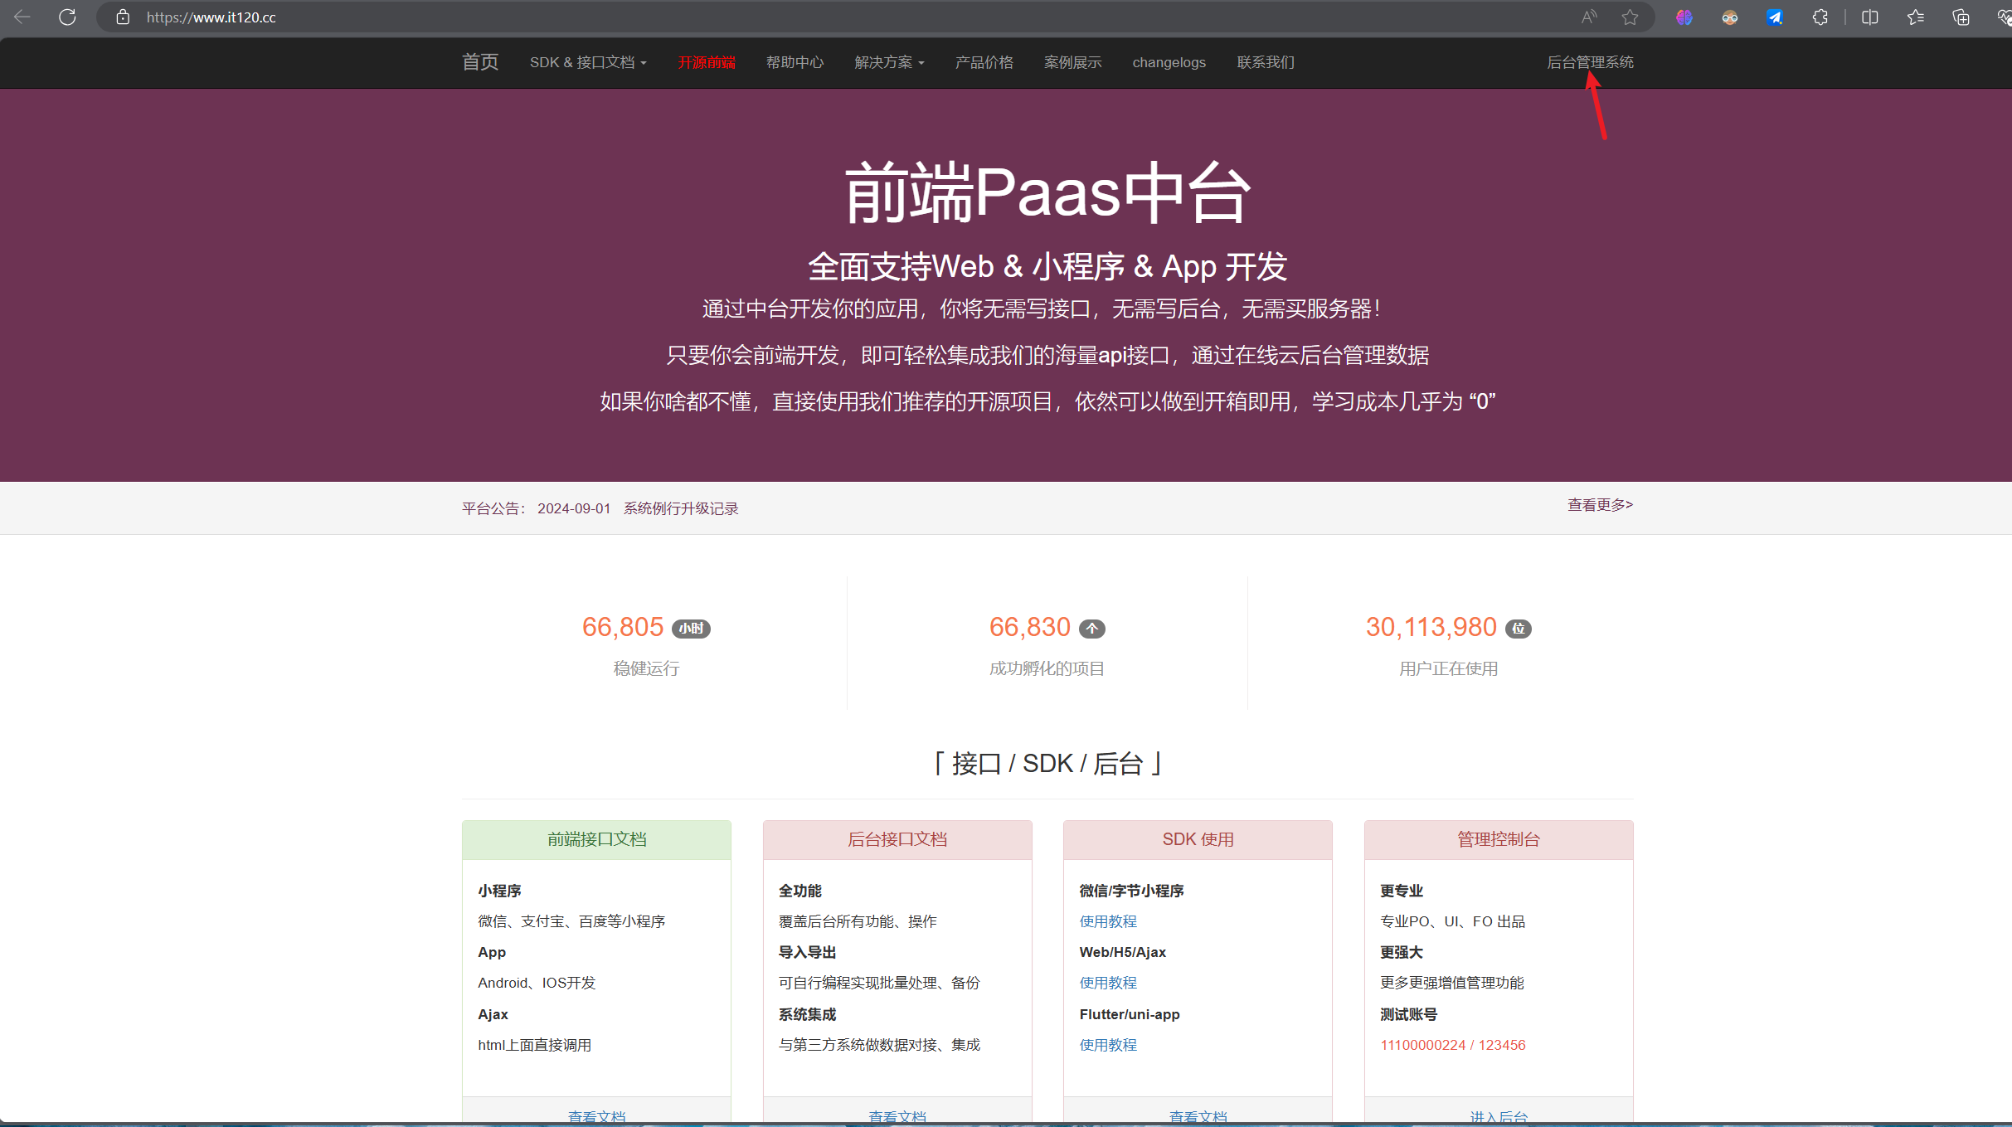Open 使用教程 under 微信/字节小程序

point(1107,921)
